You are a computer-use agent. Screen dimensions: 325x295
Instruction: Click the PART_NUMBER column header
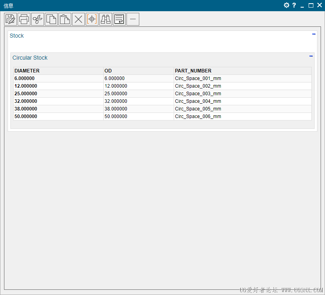coord(193,71)
